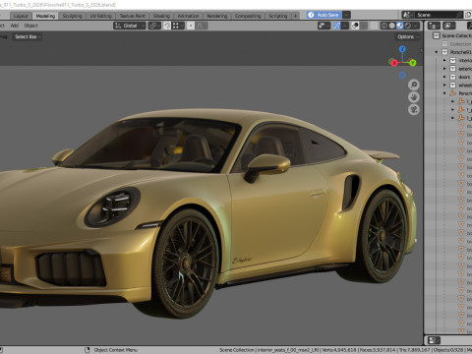
Task: Open object types visibility popover
Action: (x=324, y=26)
